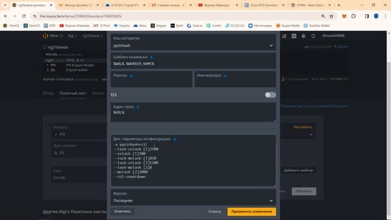Viewport: 391px width, 220px height.
Task: Click the square terminal icon in the header
Action: pyautogui.click(x=294, y=36)
